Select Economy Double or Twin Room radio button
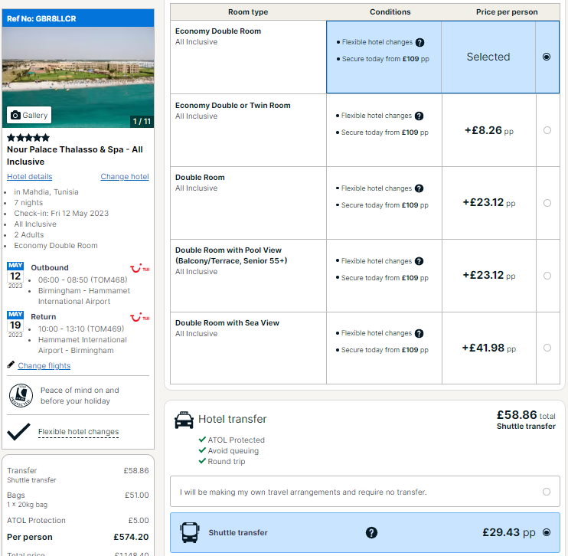Viewport: 568px width, 556px height. point(547,130)
